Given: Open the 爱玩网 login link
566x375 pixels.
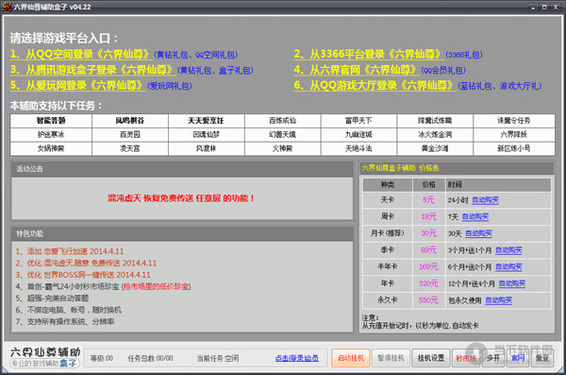Looking at the screenshot, I should point(77,85).
